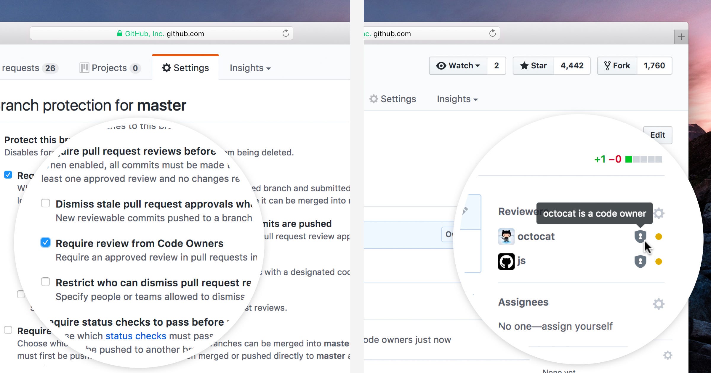View stargazers count 4,442
Screen dimensions: 711x373
(x=572, y=66)
